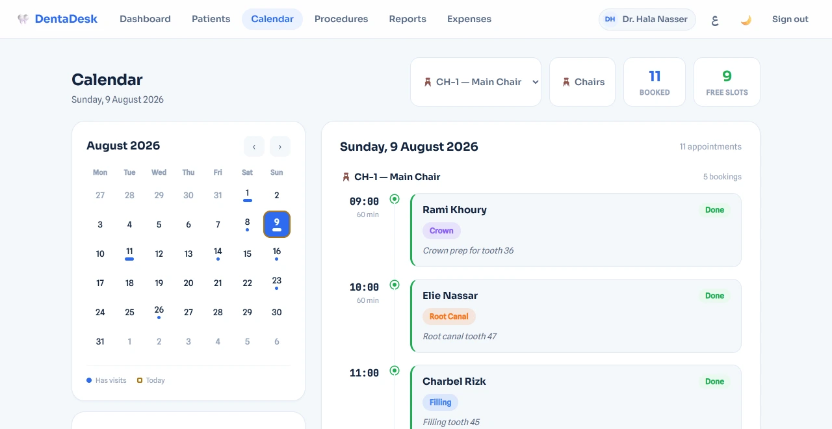This screenshot has height=429, width=832.
Task: Select August 16 on the calendar
Action: point(277,253)
